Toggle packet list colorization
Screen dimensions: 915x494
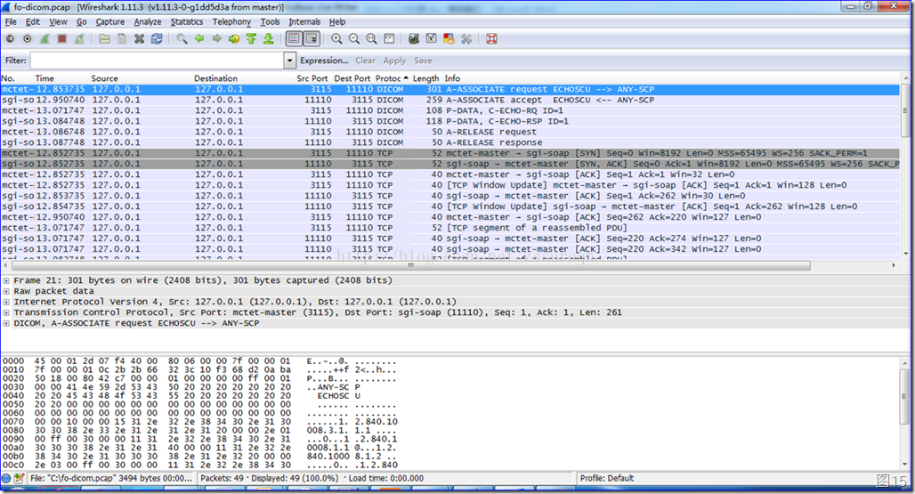coord(294,39)
